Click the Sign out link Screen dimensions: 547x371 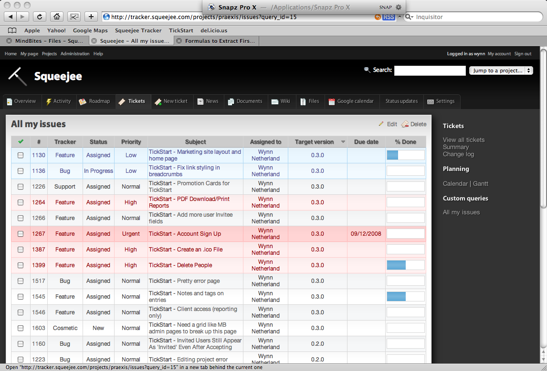523,54
